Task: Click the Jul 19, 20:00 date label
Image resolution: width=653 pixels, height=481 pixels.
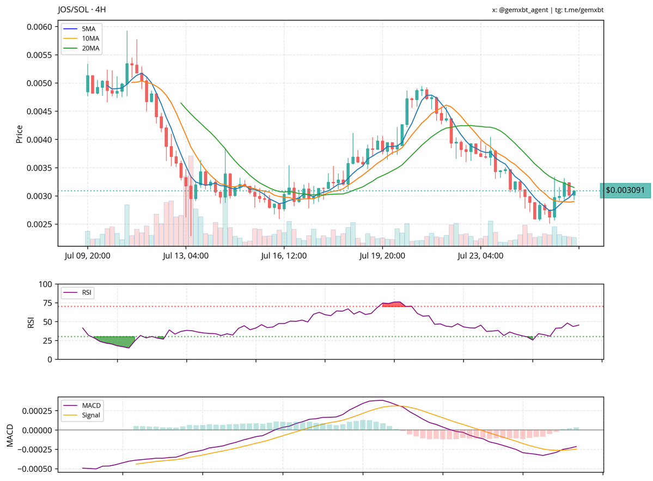Action: click(382, 255)
